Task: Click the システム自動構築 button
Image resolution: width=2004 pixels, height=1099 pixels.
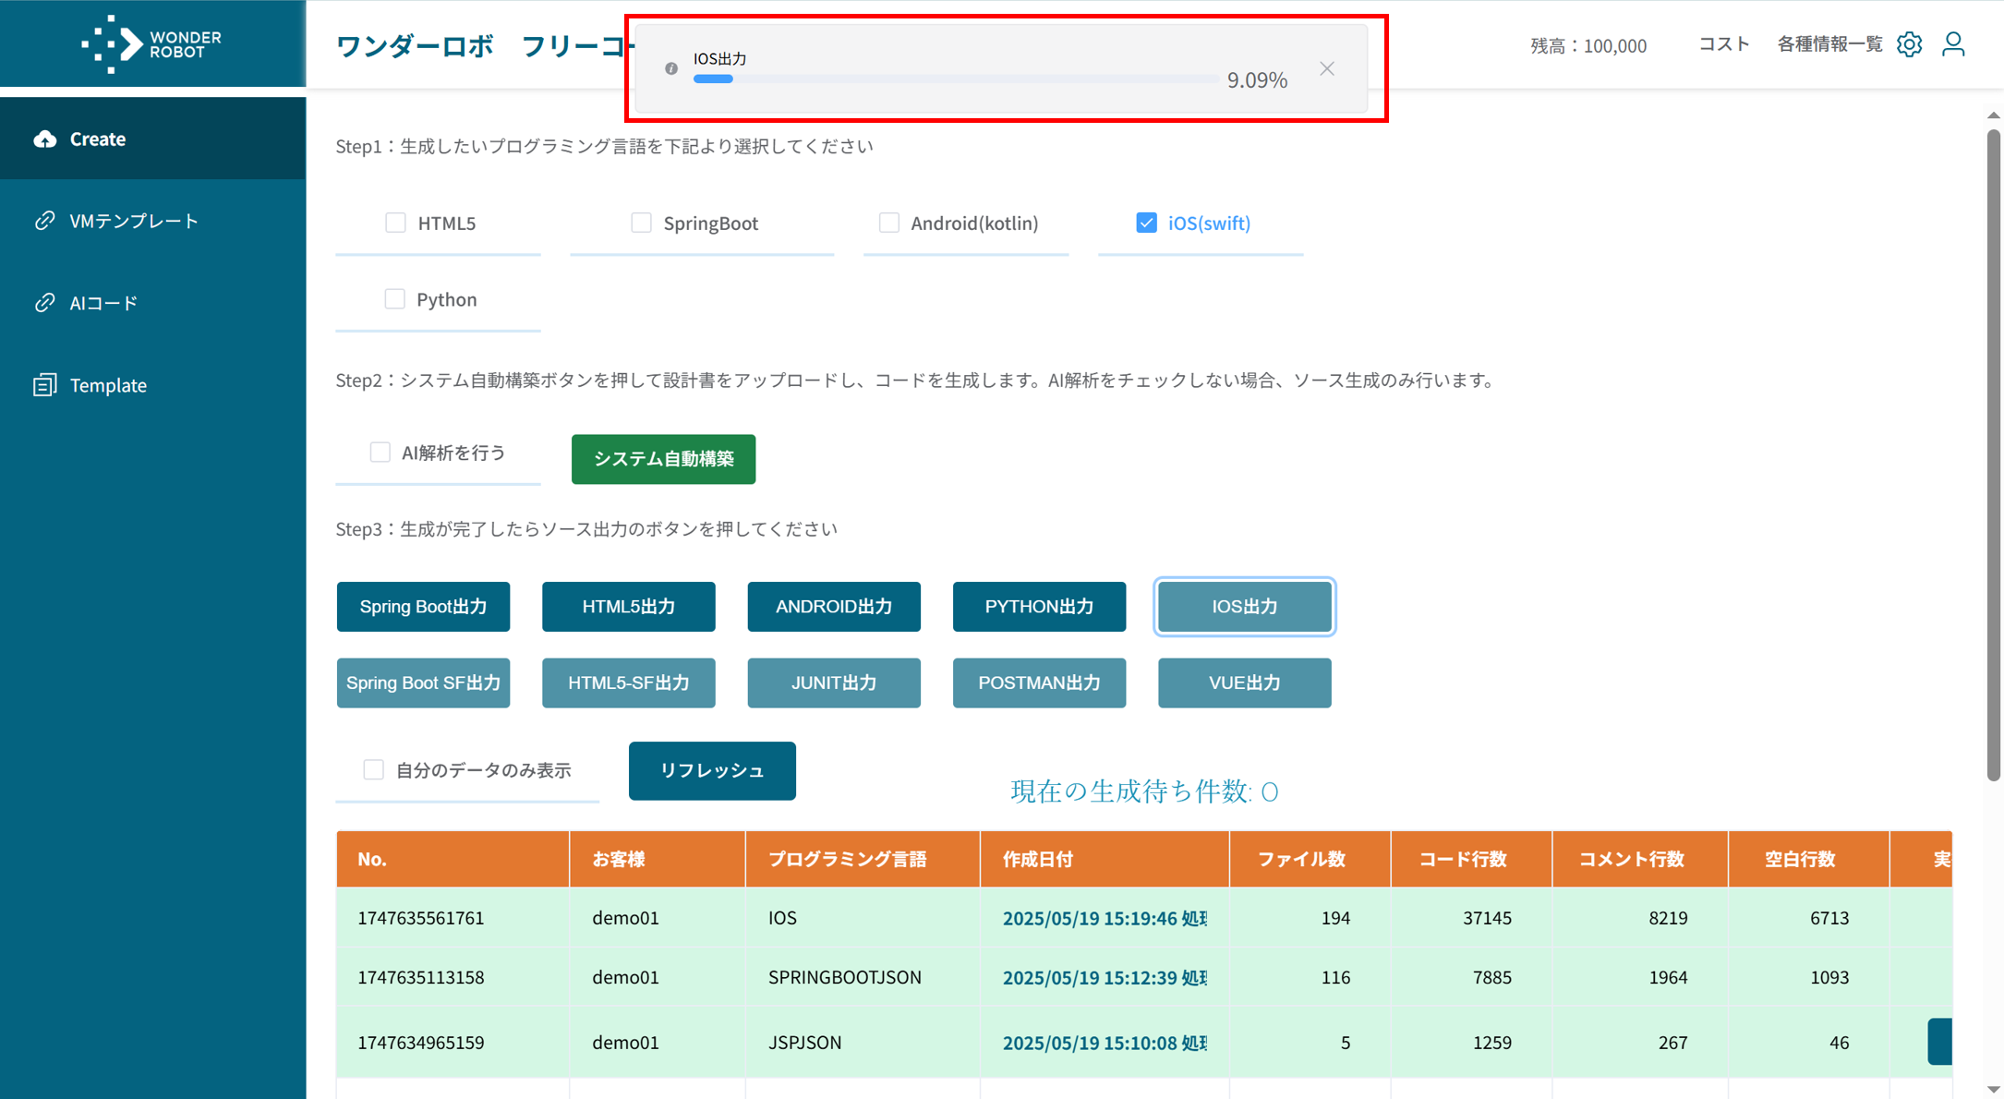Action: coord(663,459)
